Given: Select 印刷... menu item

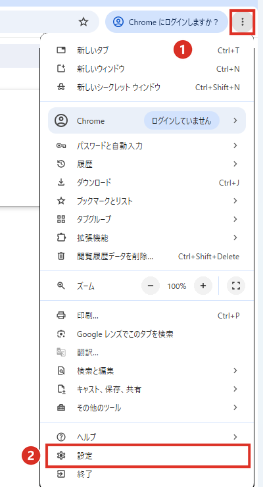Looking at the screenshot, I should click(147, 316).
